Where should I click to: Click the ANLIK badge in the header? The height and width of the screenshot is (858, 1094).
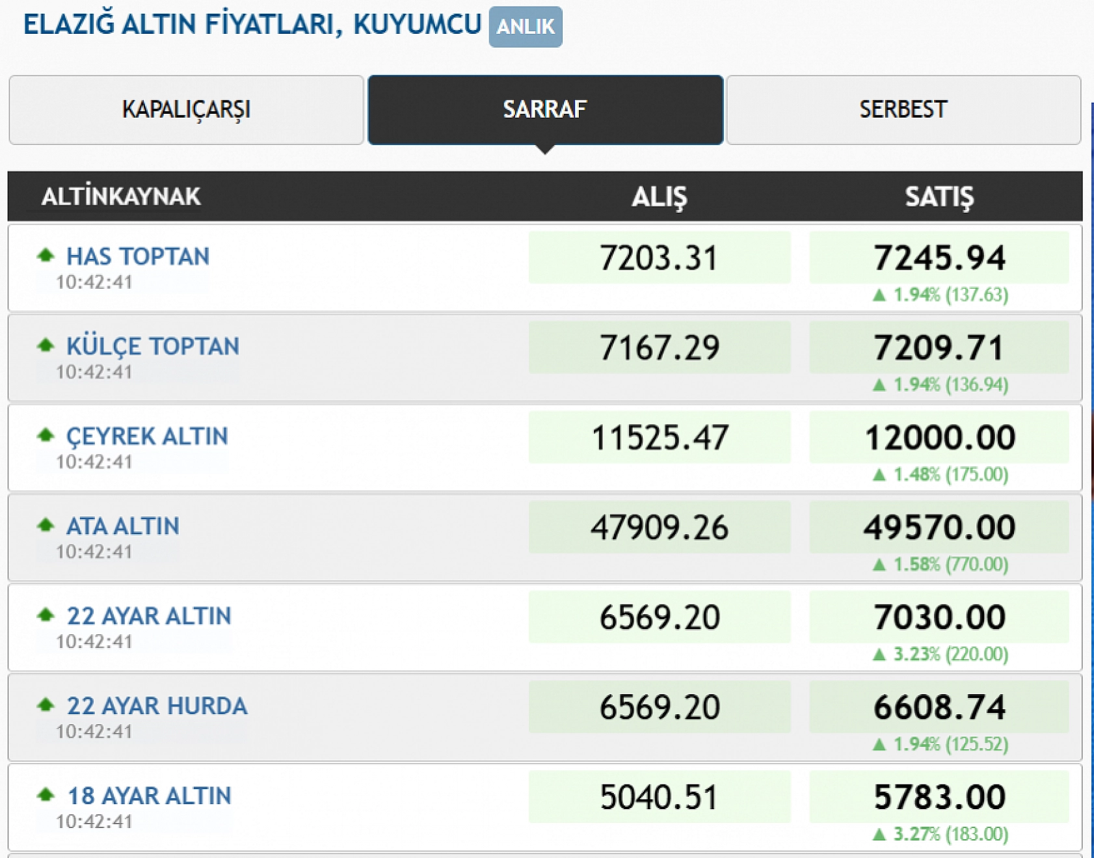pos(526,27)
